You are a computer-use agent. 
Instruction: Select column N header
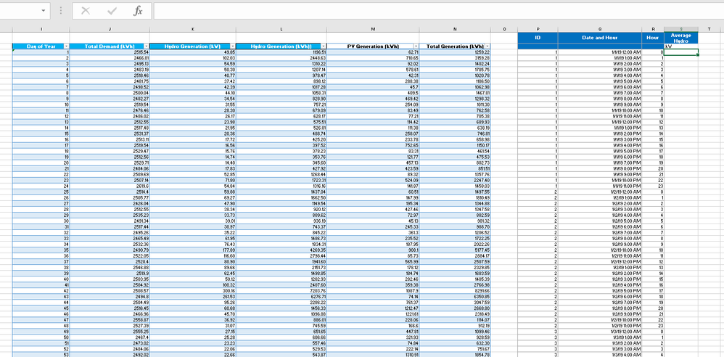point(455,29)
